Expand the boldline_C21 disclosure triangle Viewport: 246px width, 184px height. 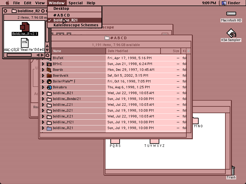click(x=43, y=105)
